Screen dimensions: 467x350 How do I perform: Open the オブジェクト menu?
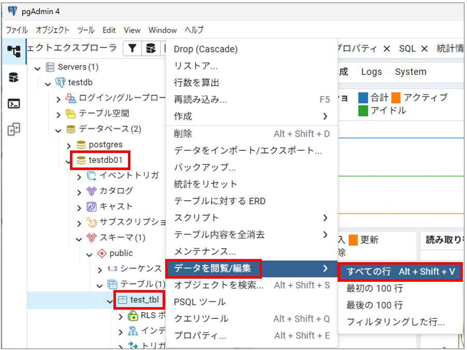click(52, 30)
